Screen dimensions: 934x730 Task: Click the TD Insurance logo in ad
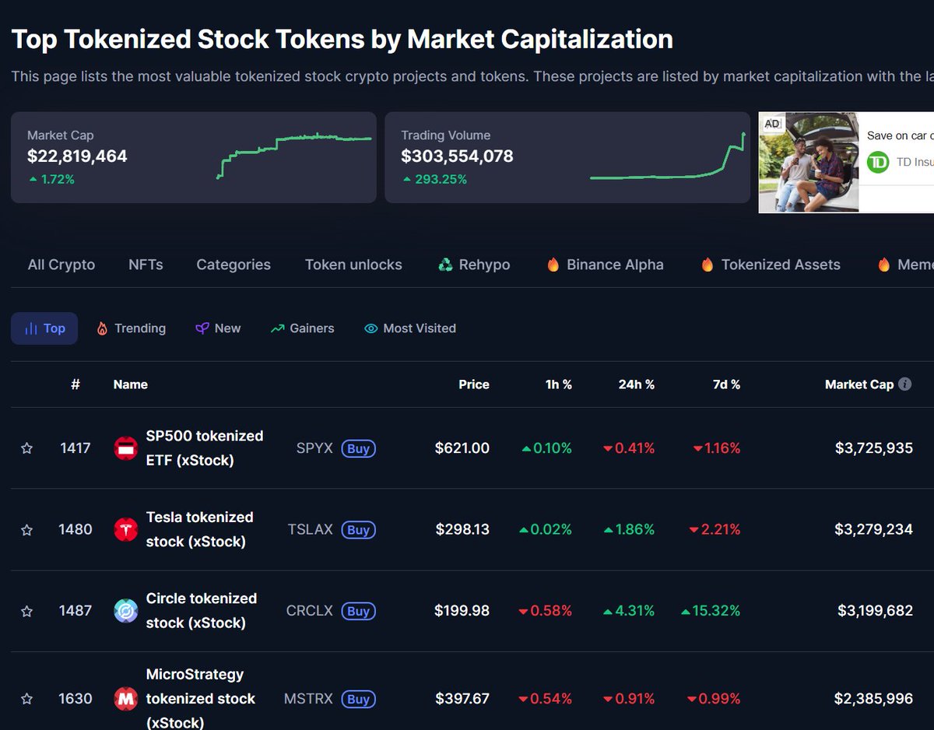point(878,162)
